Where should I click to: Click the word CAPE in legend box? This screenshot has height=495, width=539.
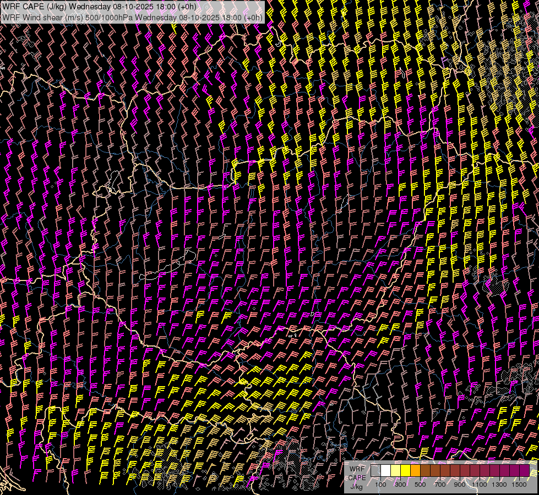357,477
